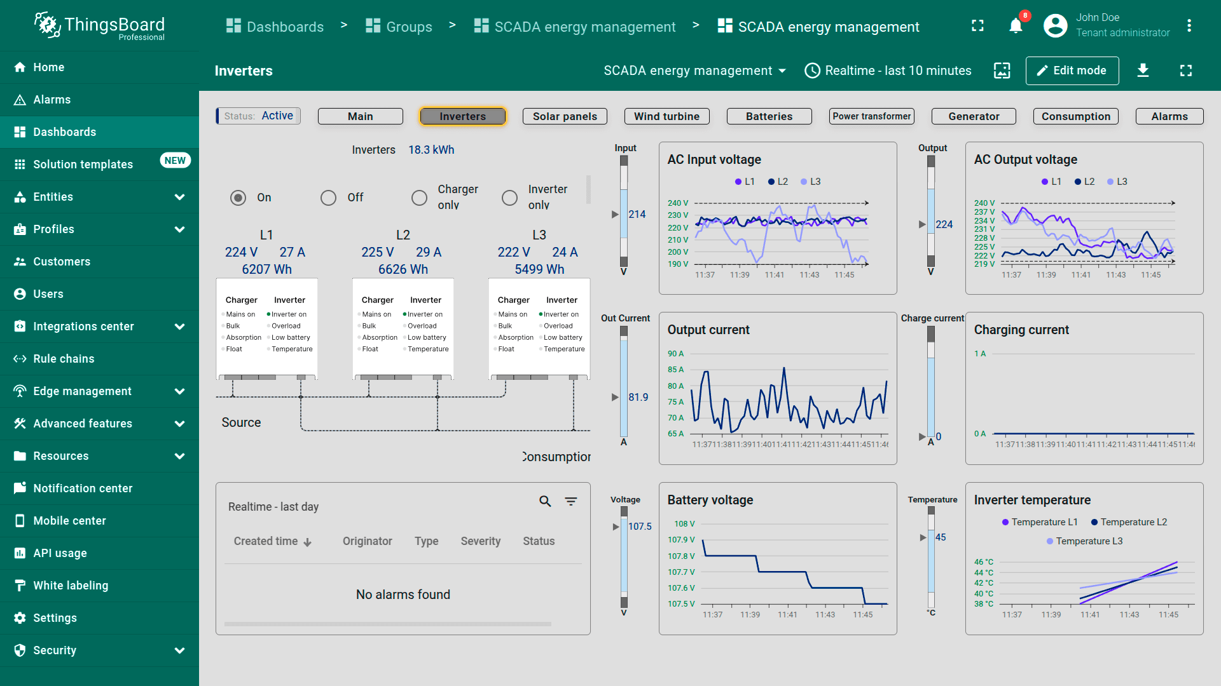The width and height of the screenshot is (1221, 686).
Task: Open the alarm table filter icon
Action: click(571, 501)
